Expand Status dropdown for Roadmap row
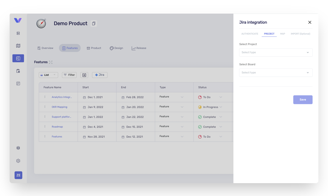Image resolution: width=328 pixels, height=196 pixels. tap(221, 127)
